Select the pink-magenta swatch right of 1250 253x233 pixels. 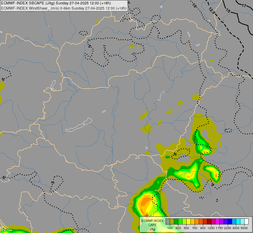point(213,222)
